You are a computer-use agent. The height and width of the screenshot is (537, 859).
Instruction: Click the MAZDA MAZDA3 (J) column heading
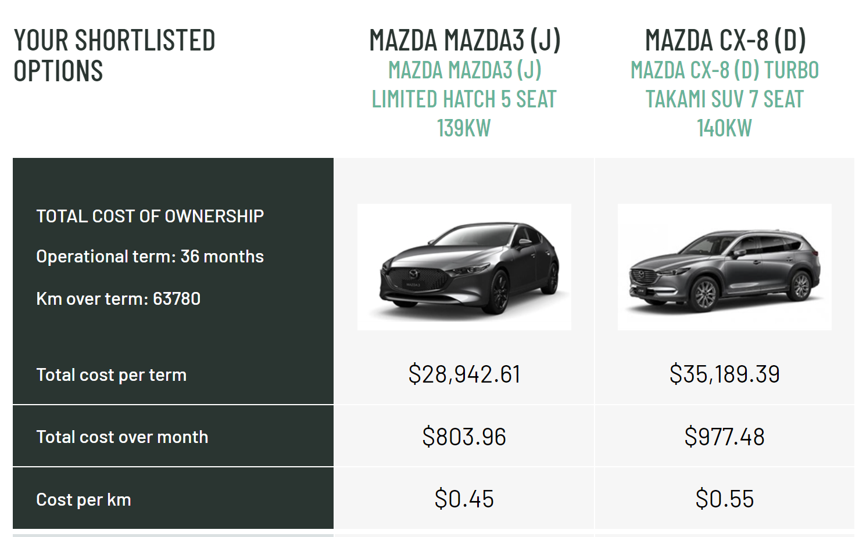point(464,40)
